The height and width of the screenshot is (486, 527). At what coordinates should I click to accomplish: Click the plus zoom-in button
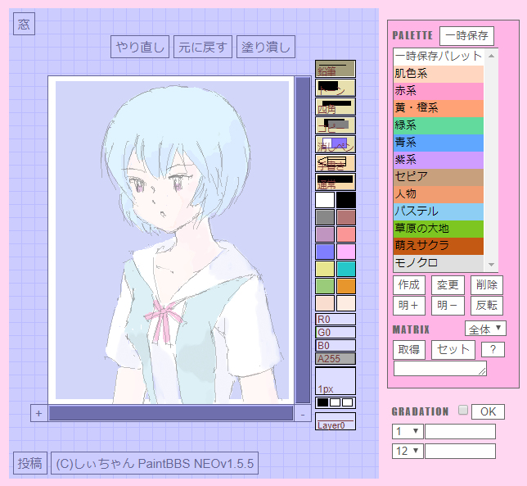pyautogui.click(x=39, y=413)
